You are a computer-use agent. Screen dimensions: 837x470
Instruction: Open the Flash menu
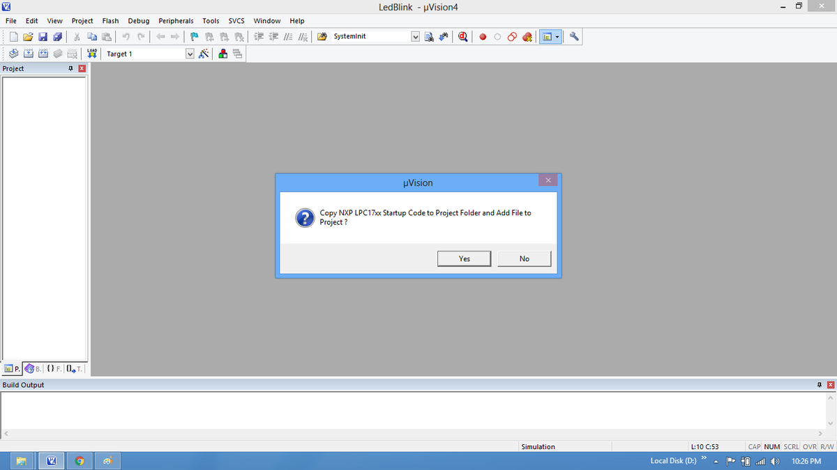pyautogui.click(x=110, y=21)
